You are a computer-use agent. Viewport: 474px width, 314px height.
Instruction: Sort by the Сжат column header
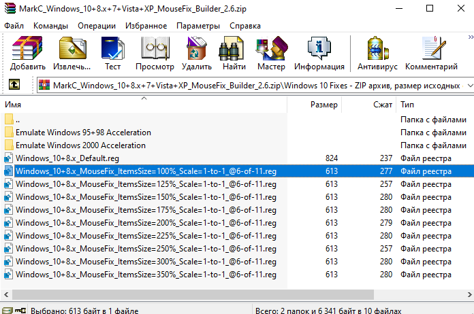369,105
